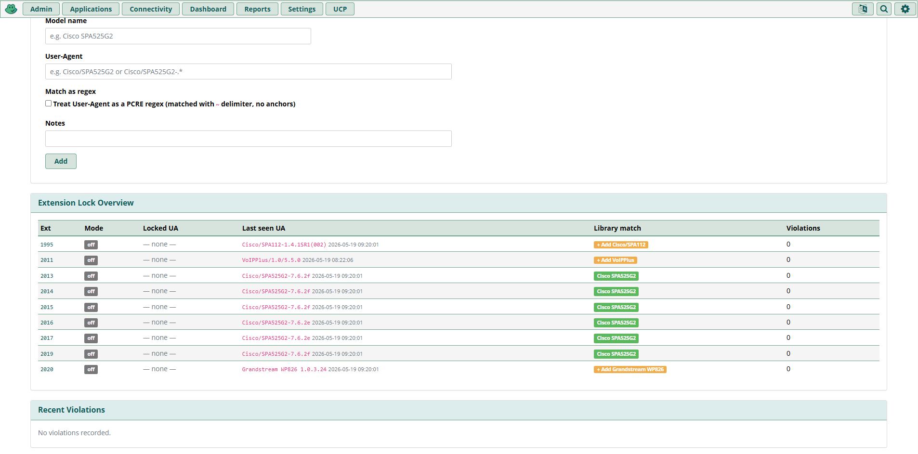Select extension number 2020
The height and width of the screenshot is (454, 918).
(47, 369)
